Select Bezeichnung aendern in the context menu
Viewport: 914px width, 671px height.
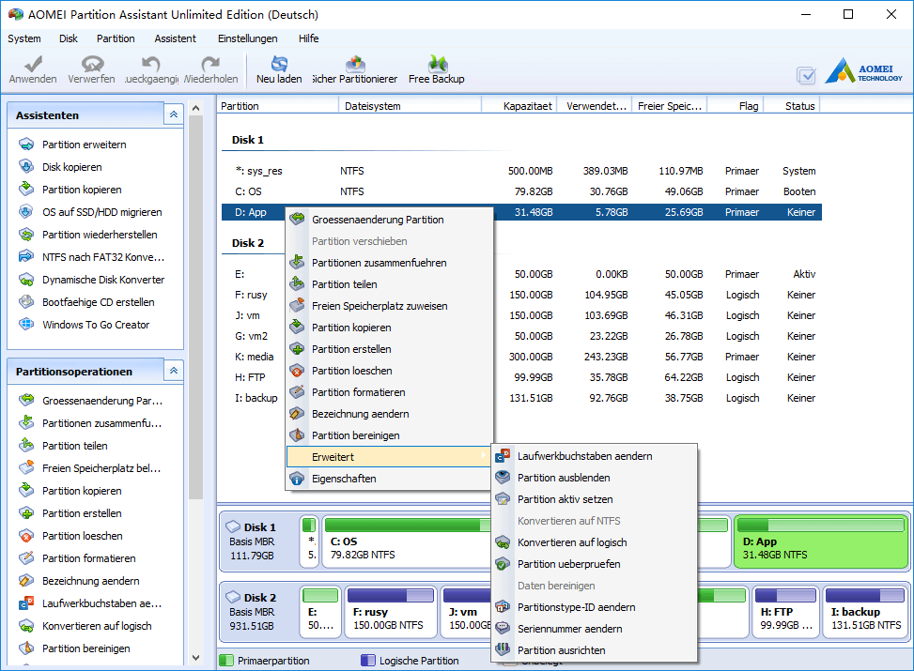click(389, 414)
